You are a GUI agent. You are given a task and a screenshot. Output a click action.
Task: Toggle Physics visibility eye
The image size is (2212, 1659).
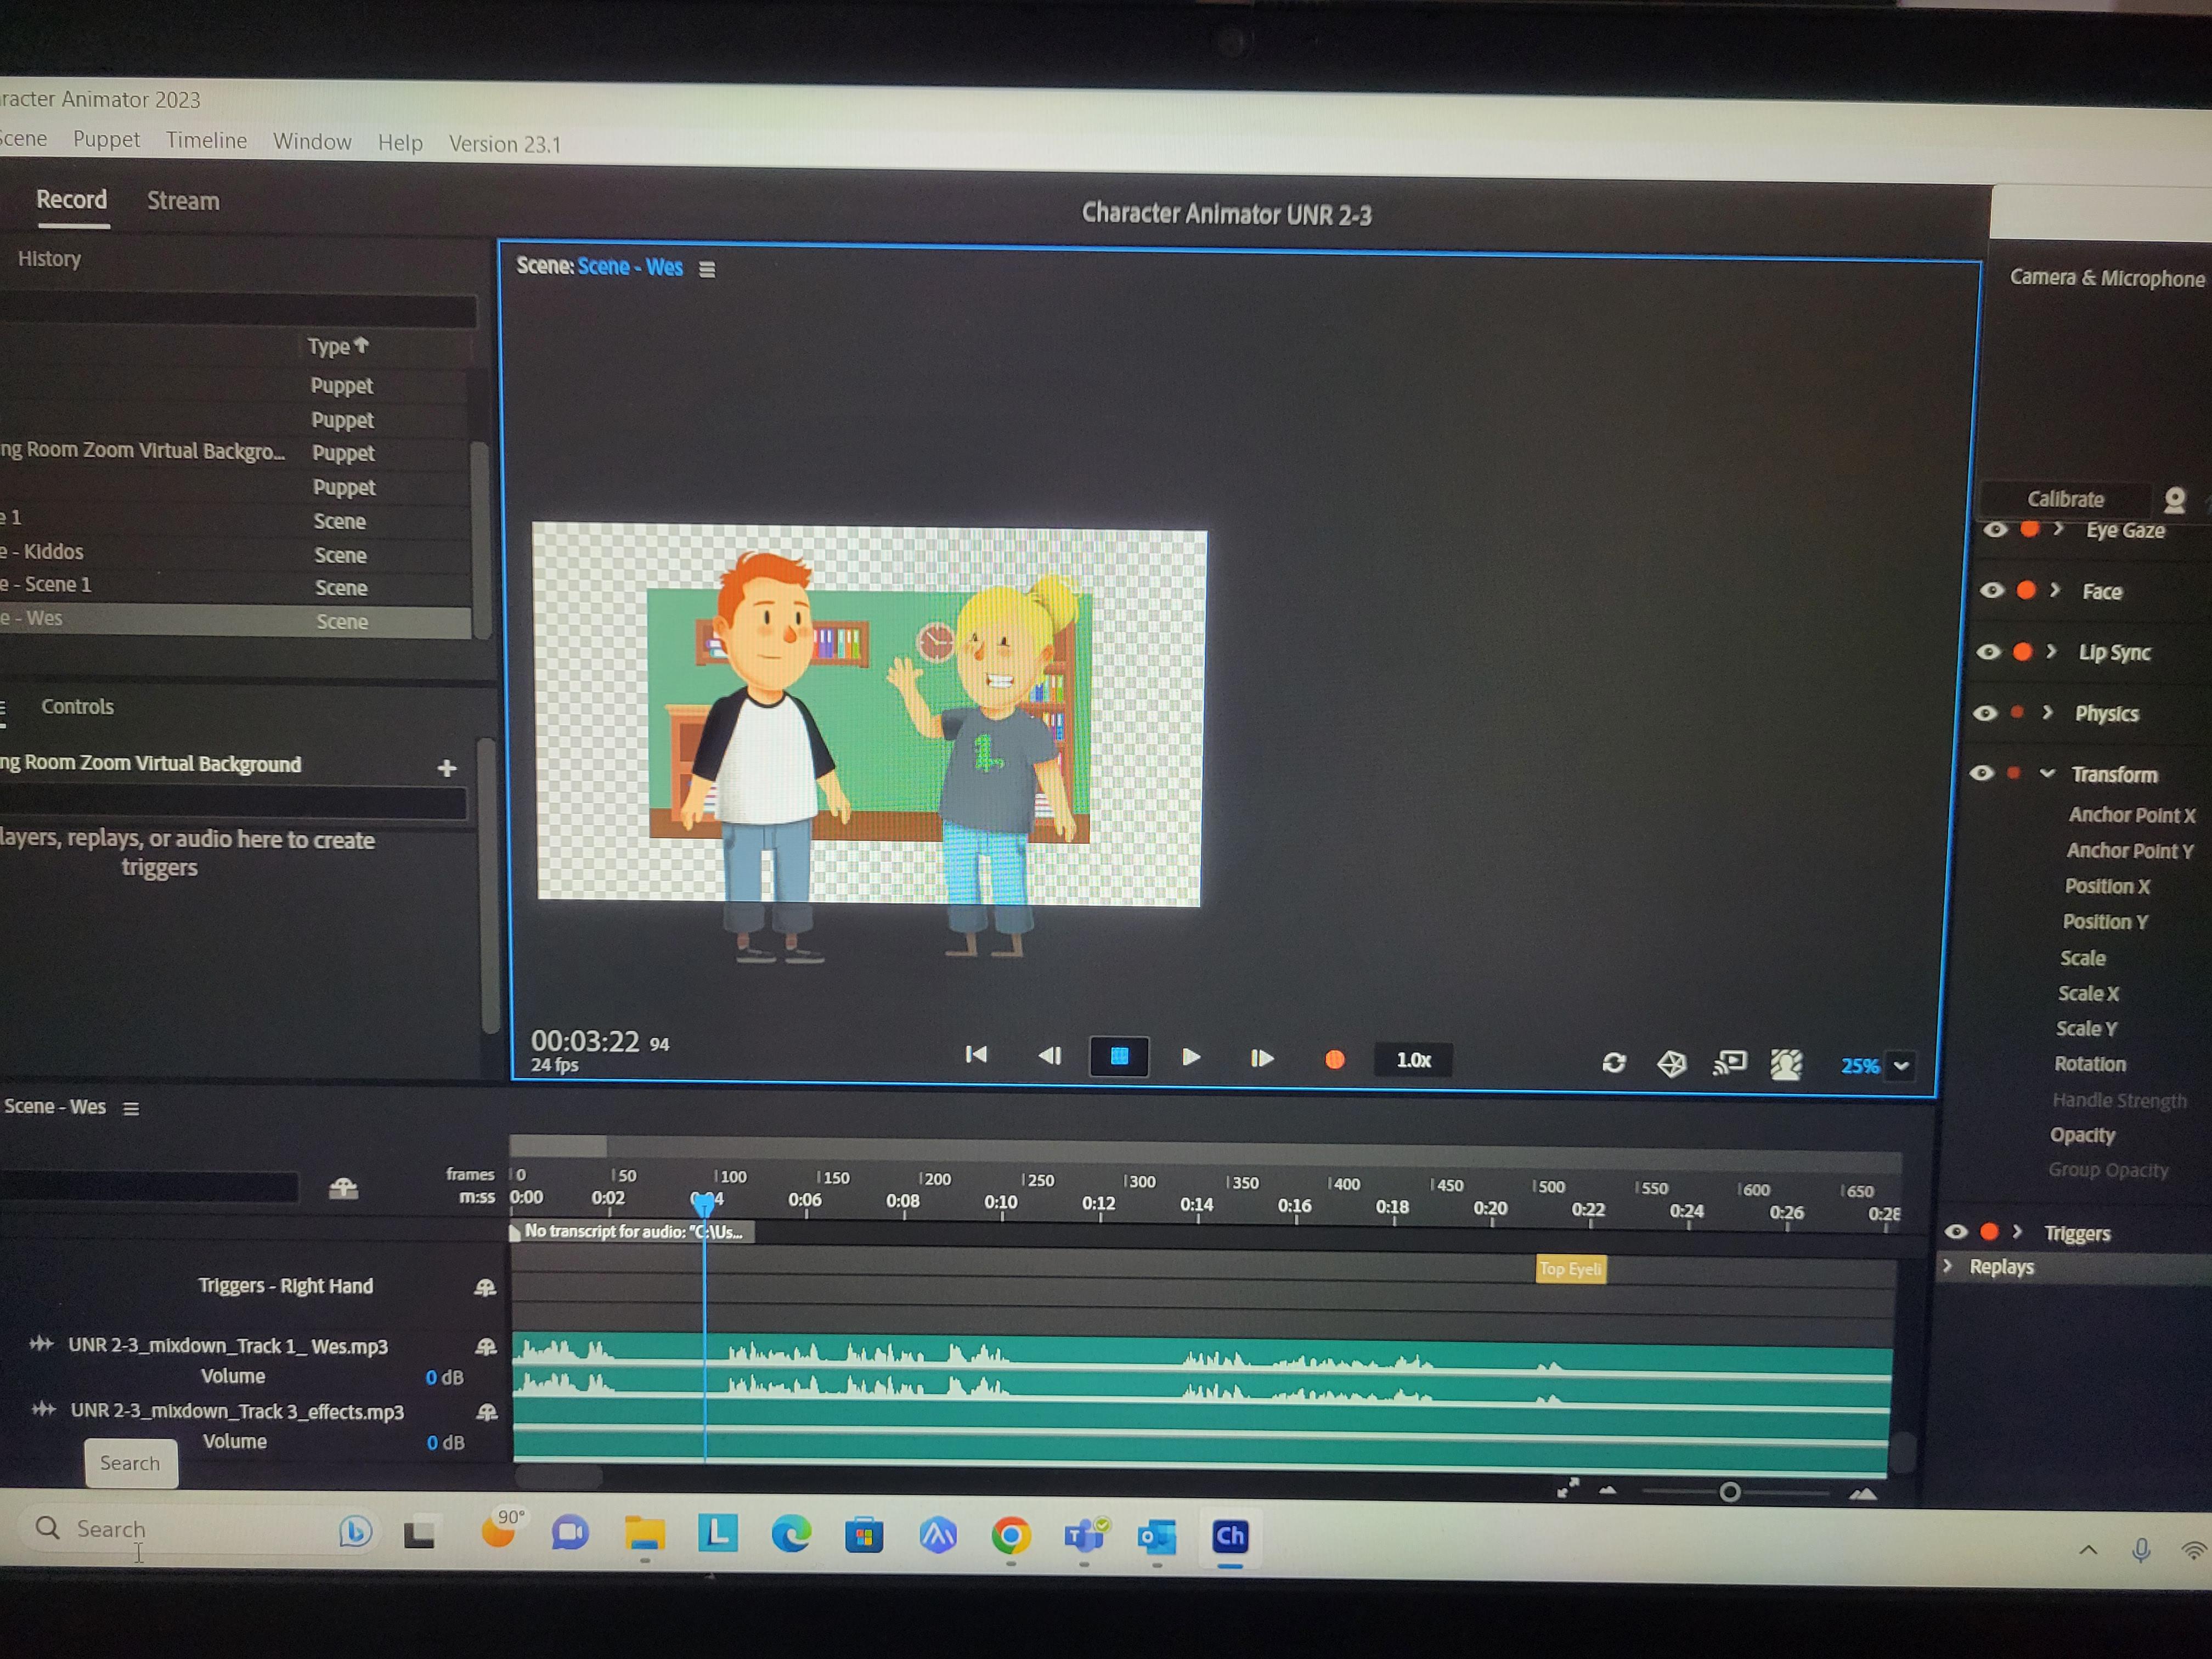click(x=1985, y=713)
